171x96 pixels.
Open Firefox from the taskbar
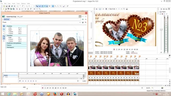tap(55, 94)
